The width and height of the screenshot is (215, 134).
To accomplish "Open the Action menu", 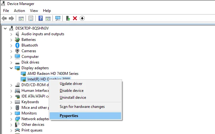I will (x=19, y=11).
